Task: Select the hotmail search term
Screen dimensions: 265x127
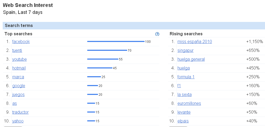Action: [x=19, y=68]
